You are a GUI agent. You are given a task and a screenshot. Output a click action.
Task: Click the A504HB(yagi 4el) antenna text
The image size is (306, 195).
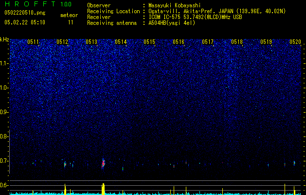pyautogui.click(x=172, y=23)
